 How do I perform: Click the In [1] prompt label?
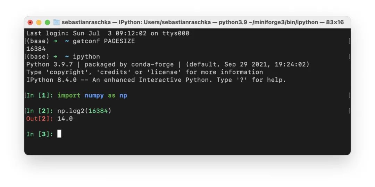tap(40, 95)
